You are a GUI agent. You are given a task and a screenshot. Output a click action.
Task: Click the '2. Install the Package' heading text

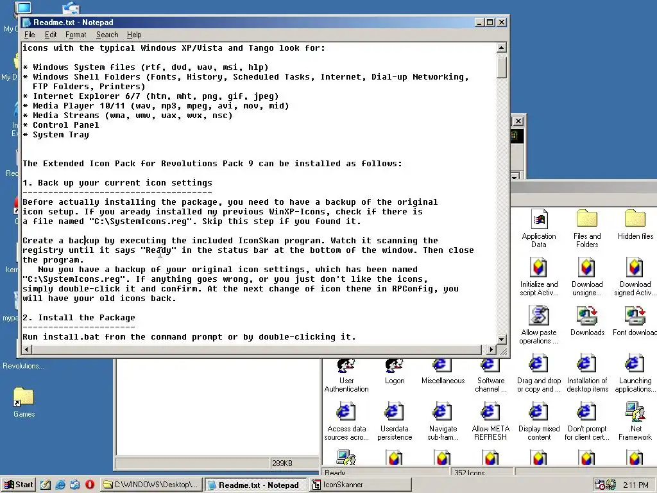(79, 318)
